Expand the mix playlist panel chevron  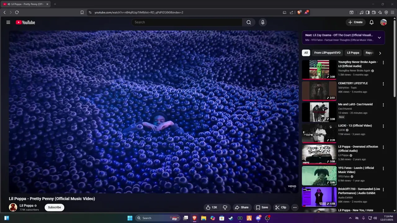pos(379,37)
